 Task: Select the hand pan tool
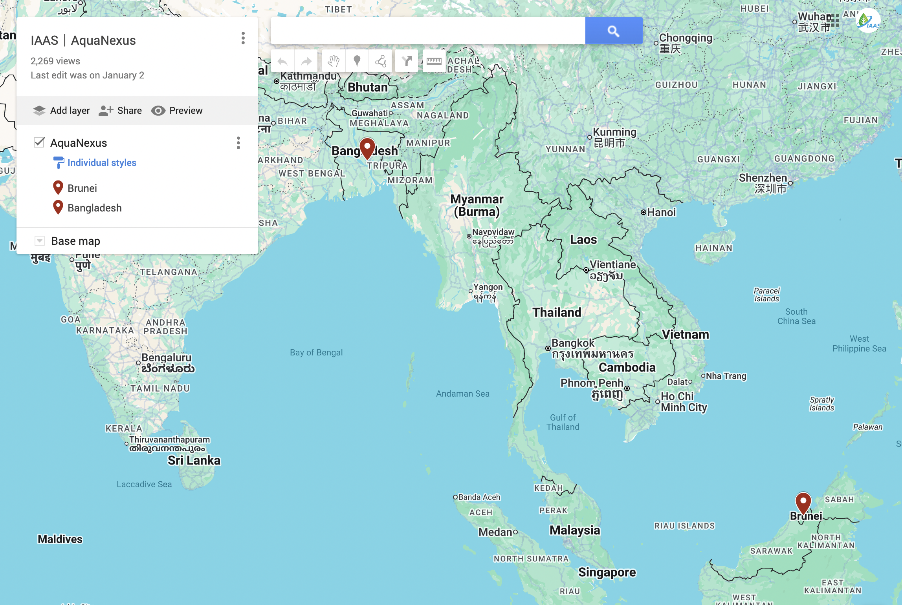[333, 61]
